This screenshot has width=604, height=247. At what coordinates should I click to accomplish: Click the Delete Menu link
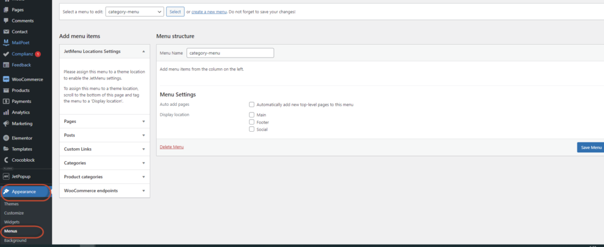pos(172,147)
